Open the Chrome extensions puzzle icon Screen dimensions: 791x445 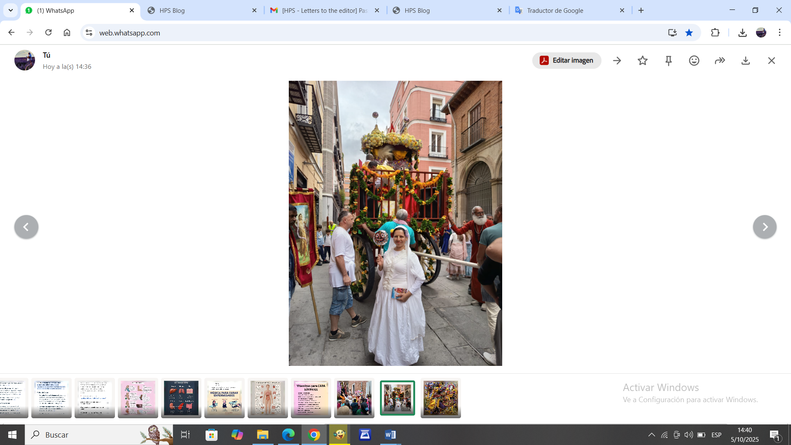[715, 33]
